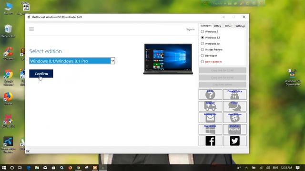The width and height of the screenshot is (305, 171).
Task: Switch to the Settings tab
Action: click(x=240, y=26)
